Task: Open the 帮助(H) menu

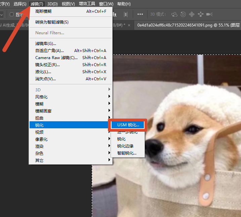Action: click(124, 4)
